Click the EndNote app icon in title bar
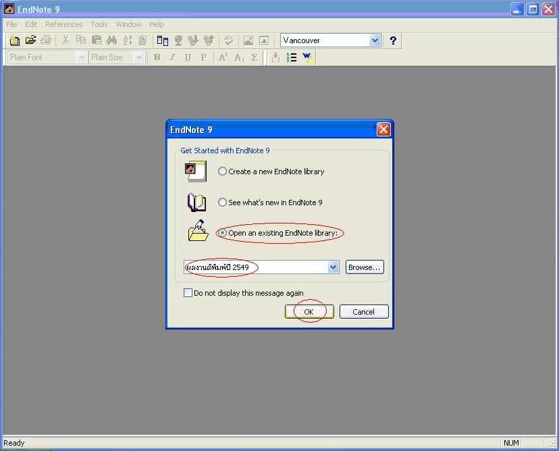The width and height of the screenshot is (559, 451). pyautogui.click(x=9, y=9)
